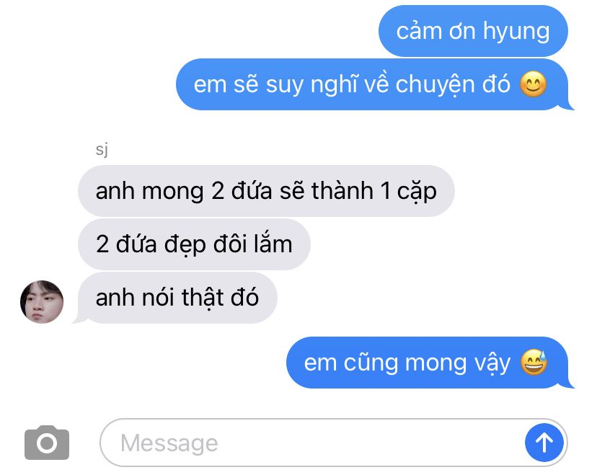
Task: Click the 'sj' sender name label
Action: (102, 149)
